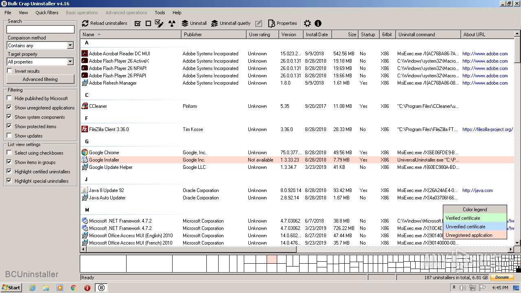Click the FileZilla Client row icon

85,129
